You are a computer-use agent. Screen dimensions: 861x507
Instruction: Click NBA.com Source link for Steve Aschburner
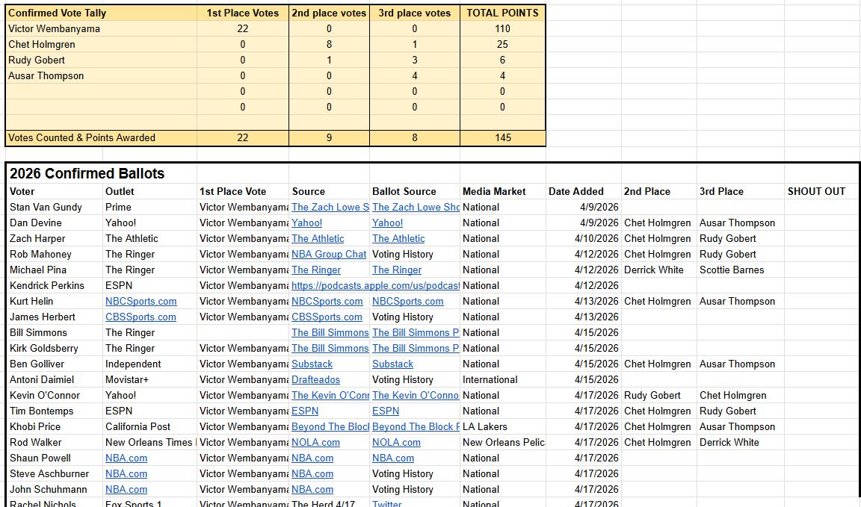point(312,473)
